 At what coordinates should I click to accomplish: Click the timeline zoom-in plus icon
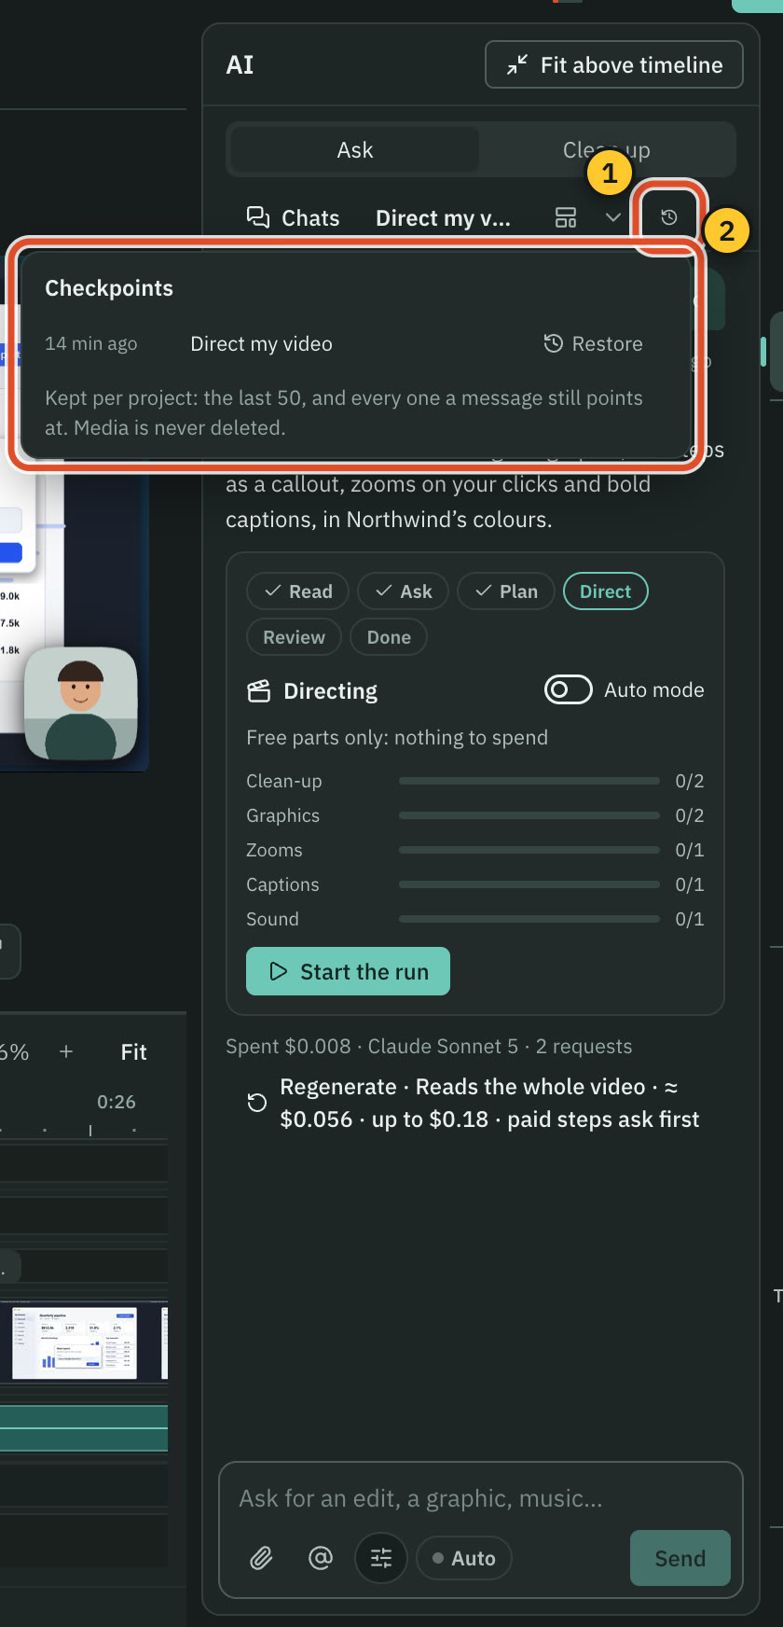coord(66,1051)
